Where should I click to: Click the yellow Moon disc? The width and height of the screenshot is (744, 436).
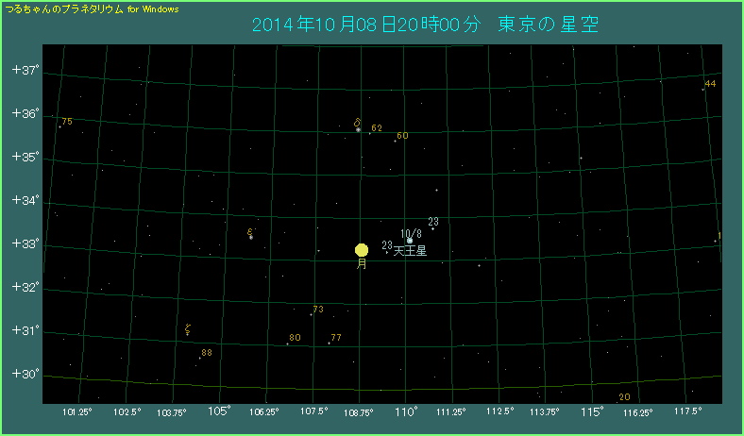point(362,250)
